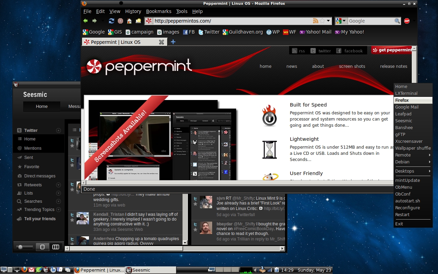438x274 pixels.
Task: Open the WP bookmark
Action: (273, 32)
